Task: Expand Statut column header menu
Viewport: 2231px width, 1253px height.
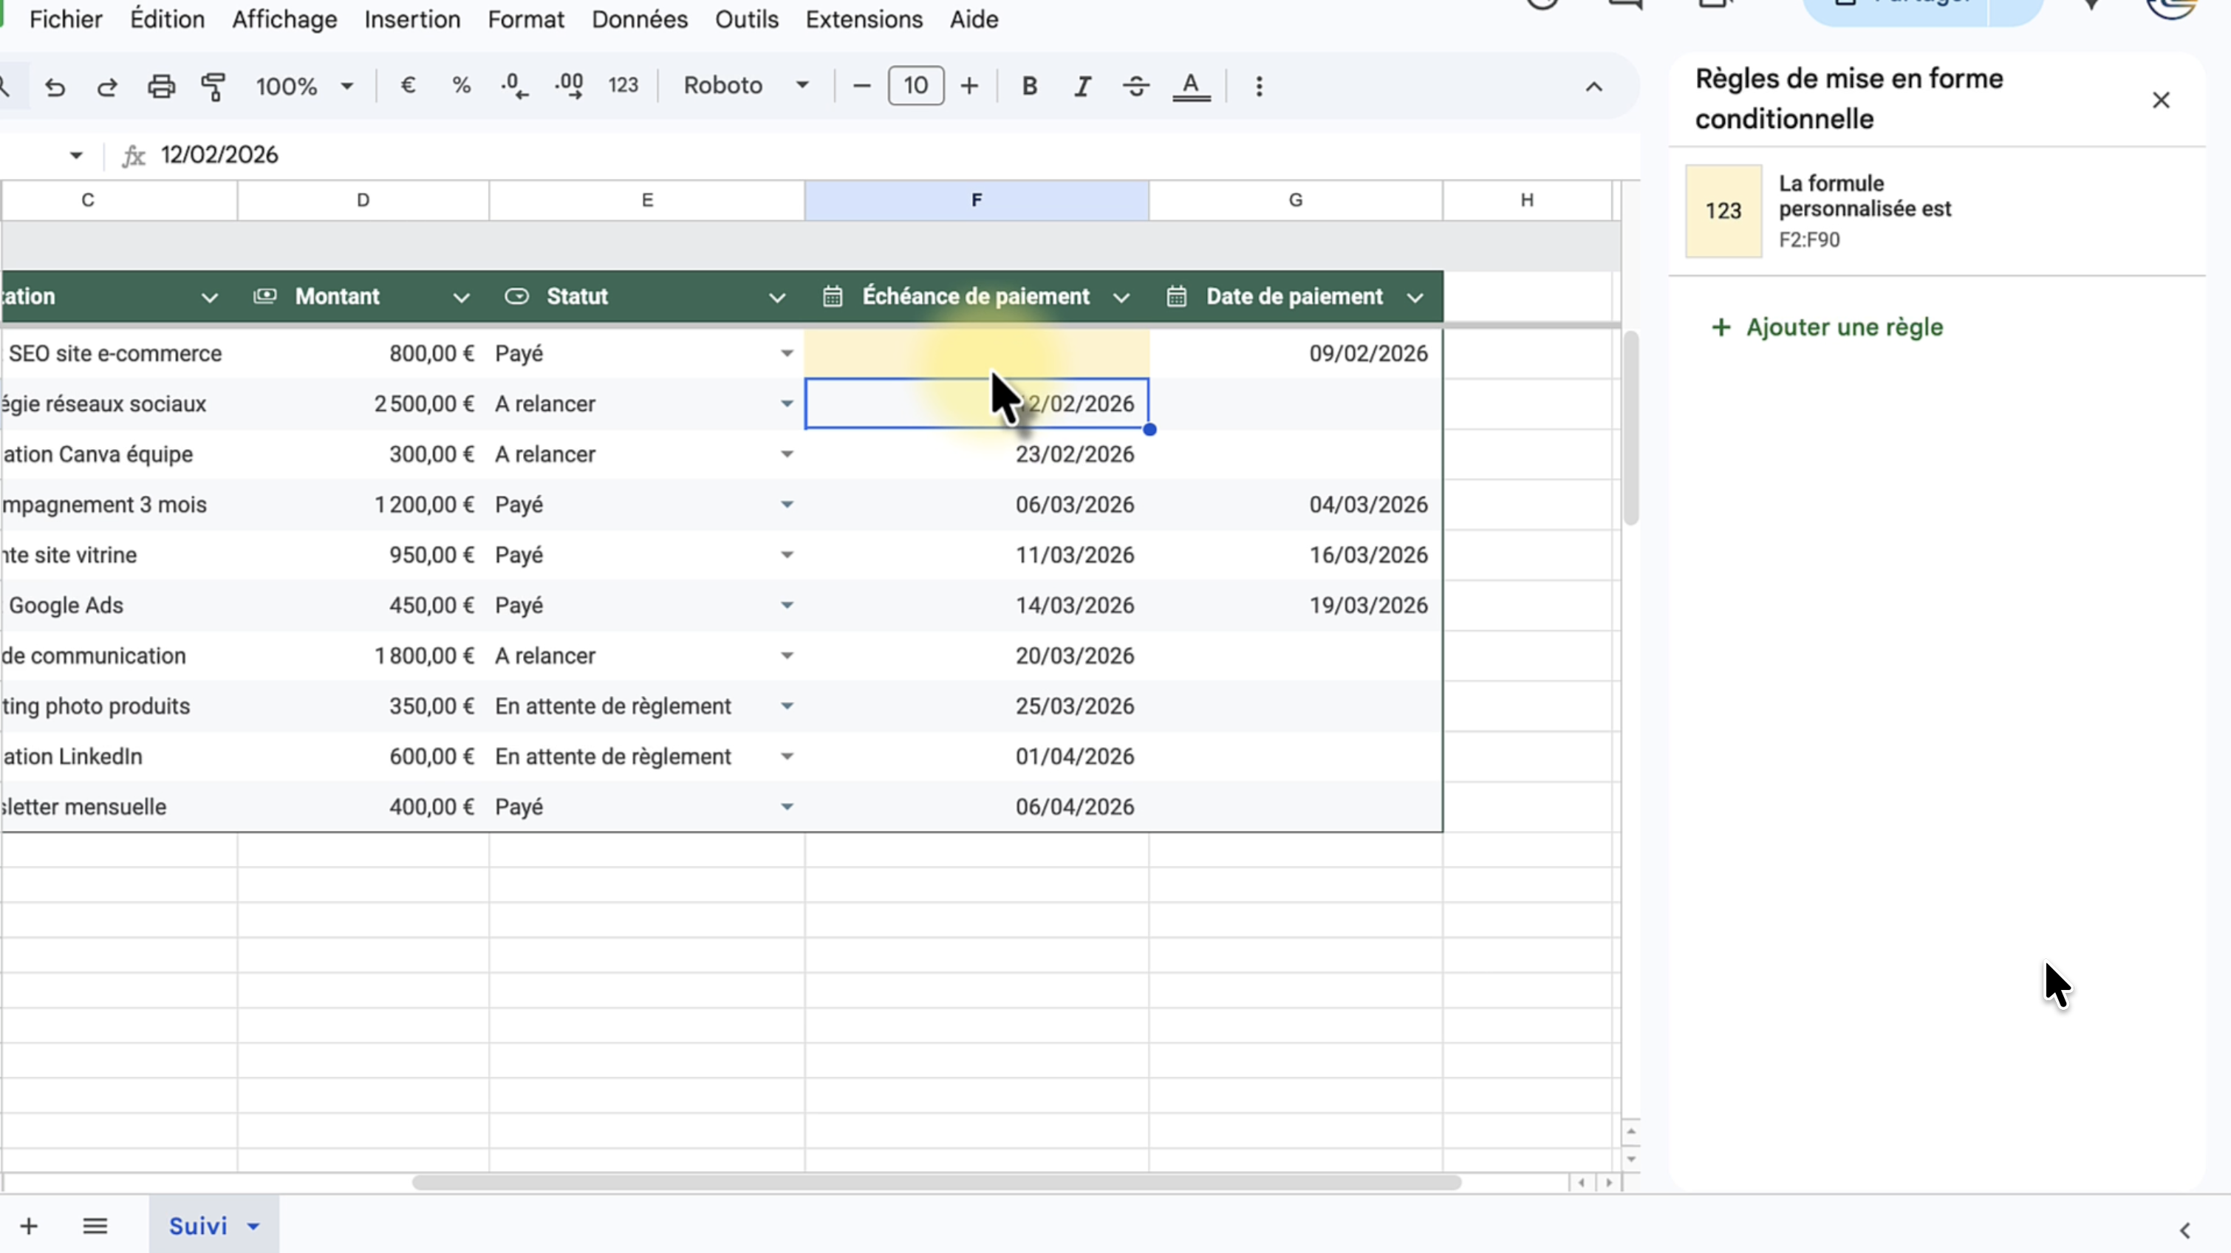Action: [777, 298]
